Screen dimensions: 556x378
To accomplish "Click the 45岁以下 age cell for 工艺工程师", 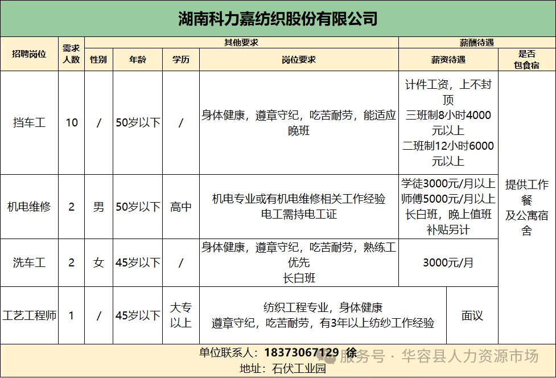I will pos(138,315).
